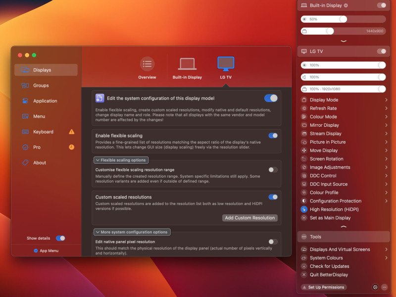Screen dimensions: 396x297
Task: Click the Refresh Rate icon
Action: (304, 108)
